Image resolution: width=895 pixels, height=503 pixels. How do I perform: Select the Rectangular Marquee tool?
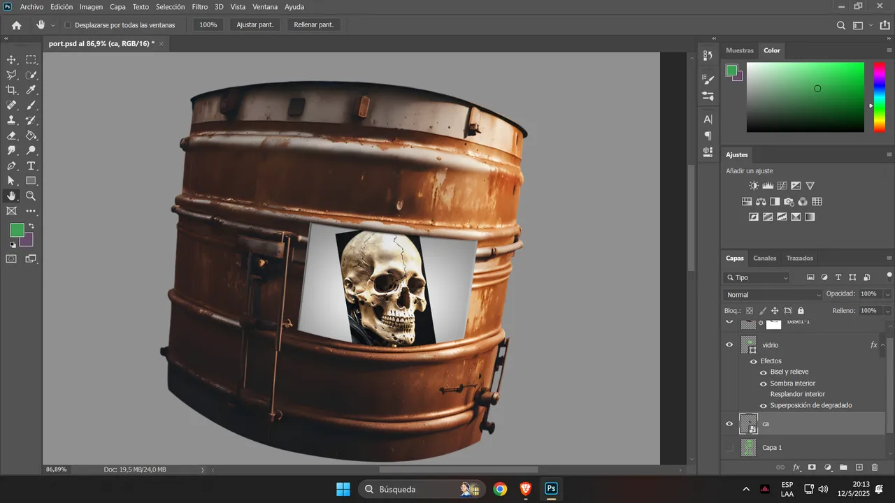pos(31,59)
